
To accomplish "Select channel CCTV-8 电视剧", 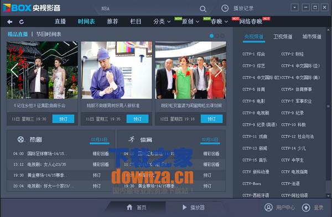I will coord(256,113).
